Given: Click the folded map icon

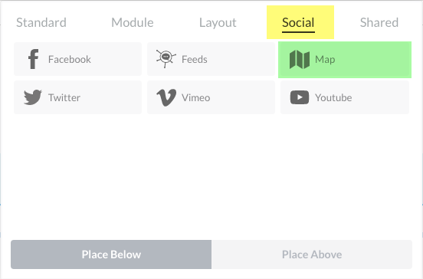Looking at the screenshot, I should pyautogui.click(x=300, y=59).
